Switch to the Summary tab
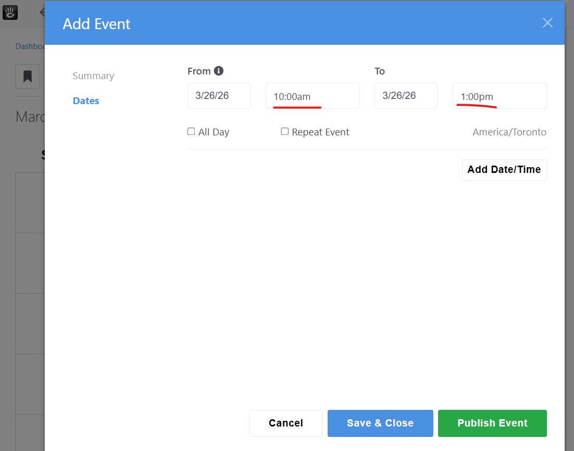 [x=93, y=76]
